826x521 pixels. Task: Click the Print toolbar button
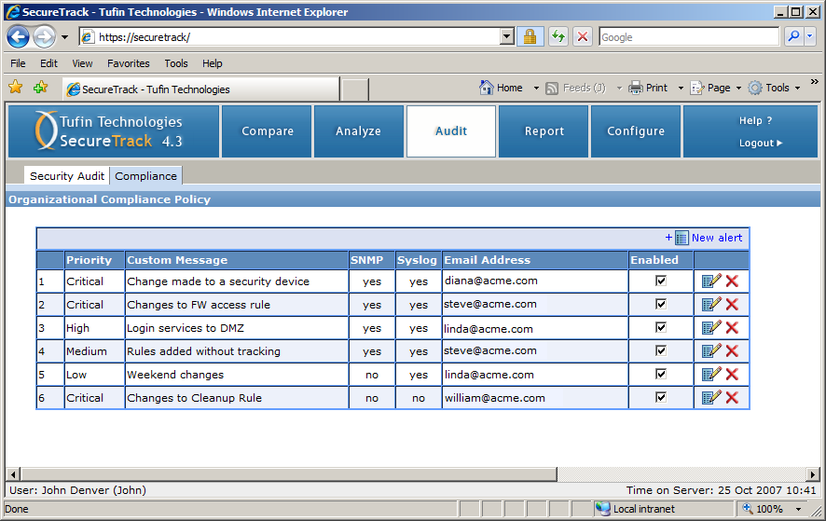click(649, 88)
